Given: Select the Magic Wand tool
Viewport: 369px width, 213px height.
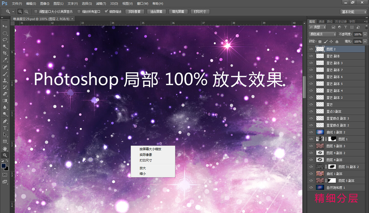Looking at the screenshot, I should click(5, 47).
